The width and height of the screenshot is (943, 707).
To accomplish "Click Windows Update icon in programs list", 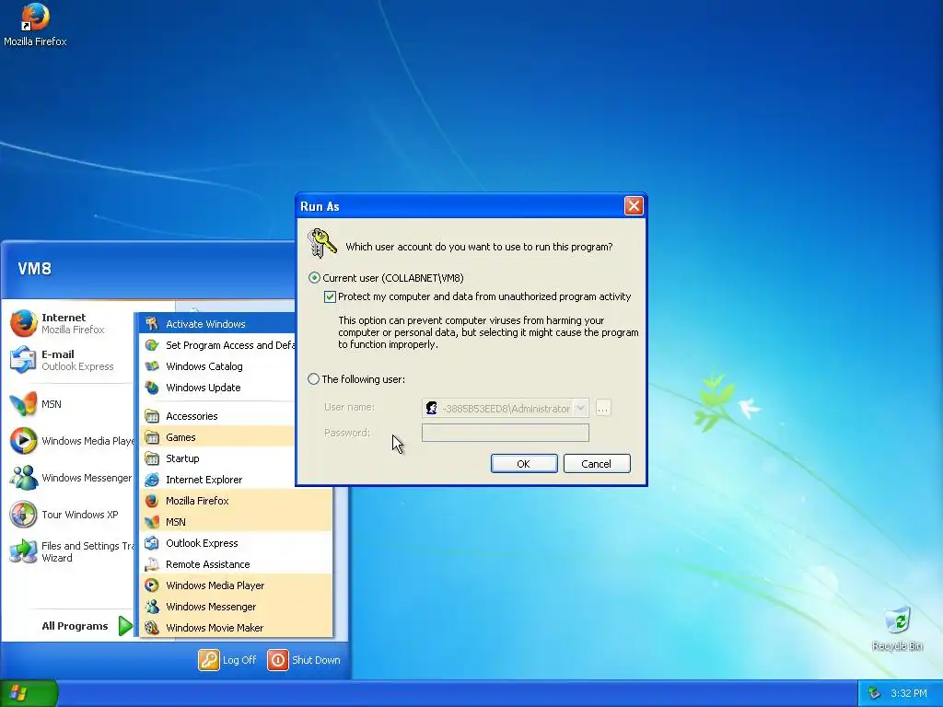I will (x=152, y=388).
